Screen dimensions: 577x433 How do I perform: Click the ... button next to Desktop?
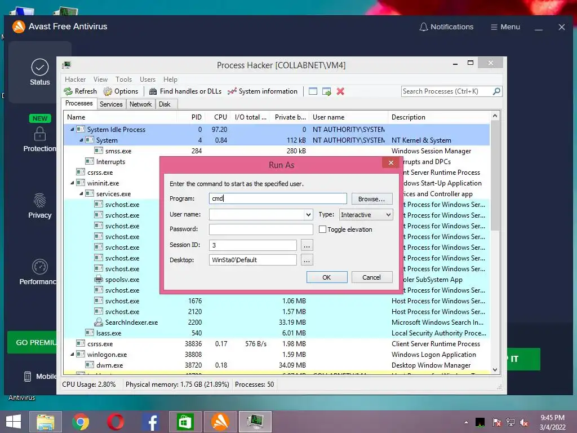point(307,260)
